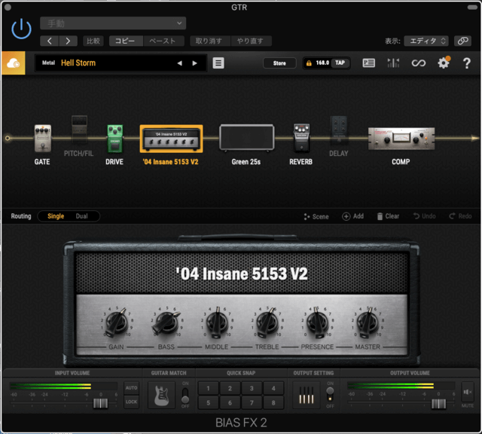The height and width of the screenshot is (434, 482).
Task: Open the 手動 preset dropdown
Action: [x=113, y=23]
